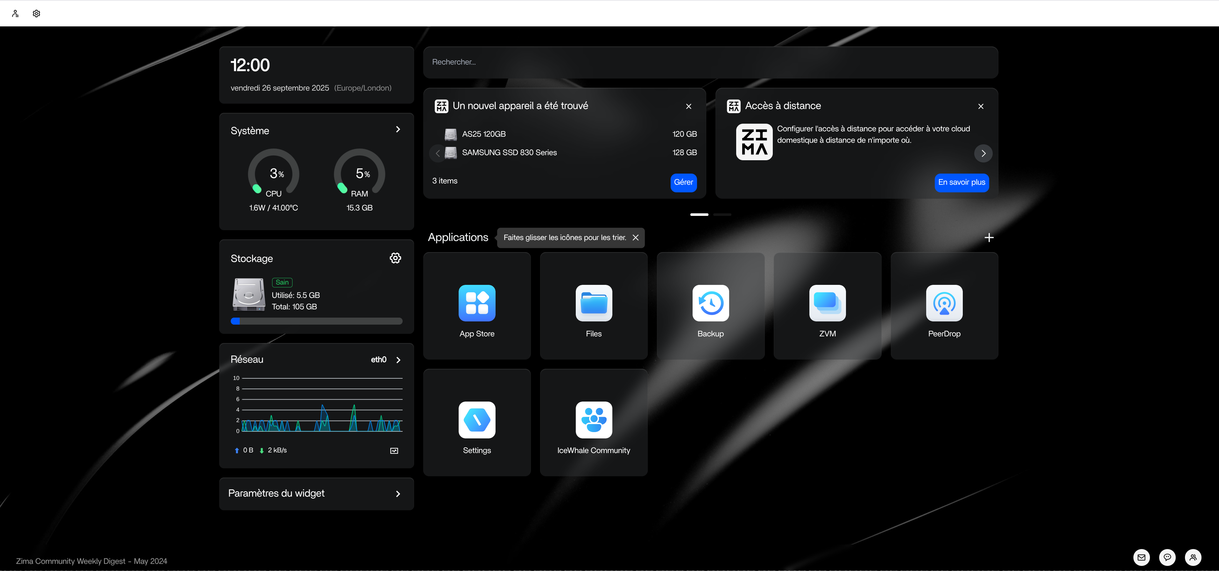1219x571 pixels.
Task: Launch the Files app
Action: click(x=593, y=303)
